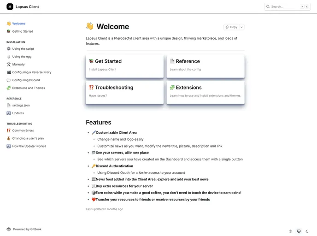Image resolution: width=317 pixels, height=236 pixels.
Task: Click the icon beside How the Updater works?
Action: [x=8, y=146]
